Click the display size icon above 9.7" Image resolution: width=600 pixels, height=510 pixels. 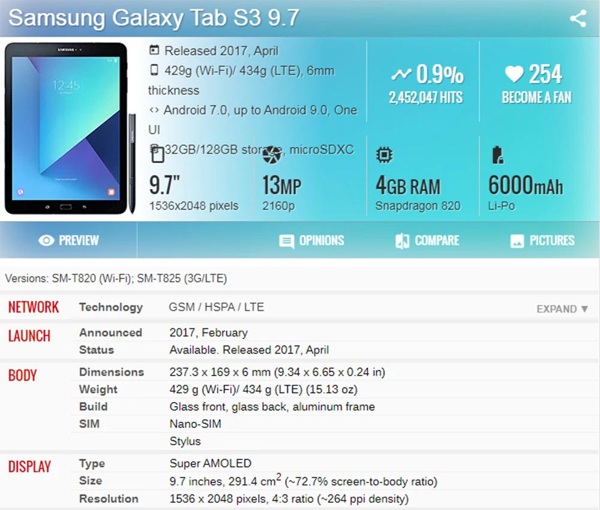[x=157, y=155]
